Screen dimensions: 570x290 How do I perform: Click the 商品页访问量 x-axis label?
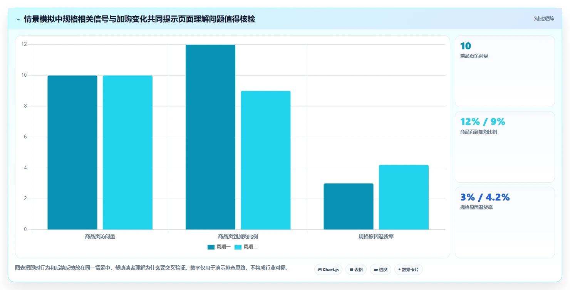100,236
